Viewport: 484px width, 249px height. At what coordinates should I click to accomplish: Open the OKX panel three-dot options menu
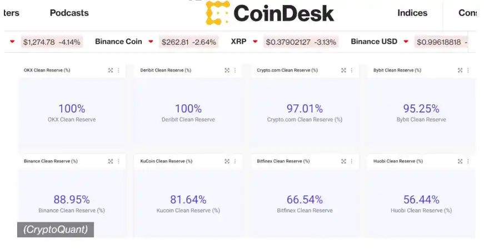tap(118, 70)
